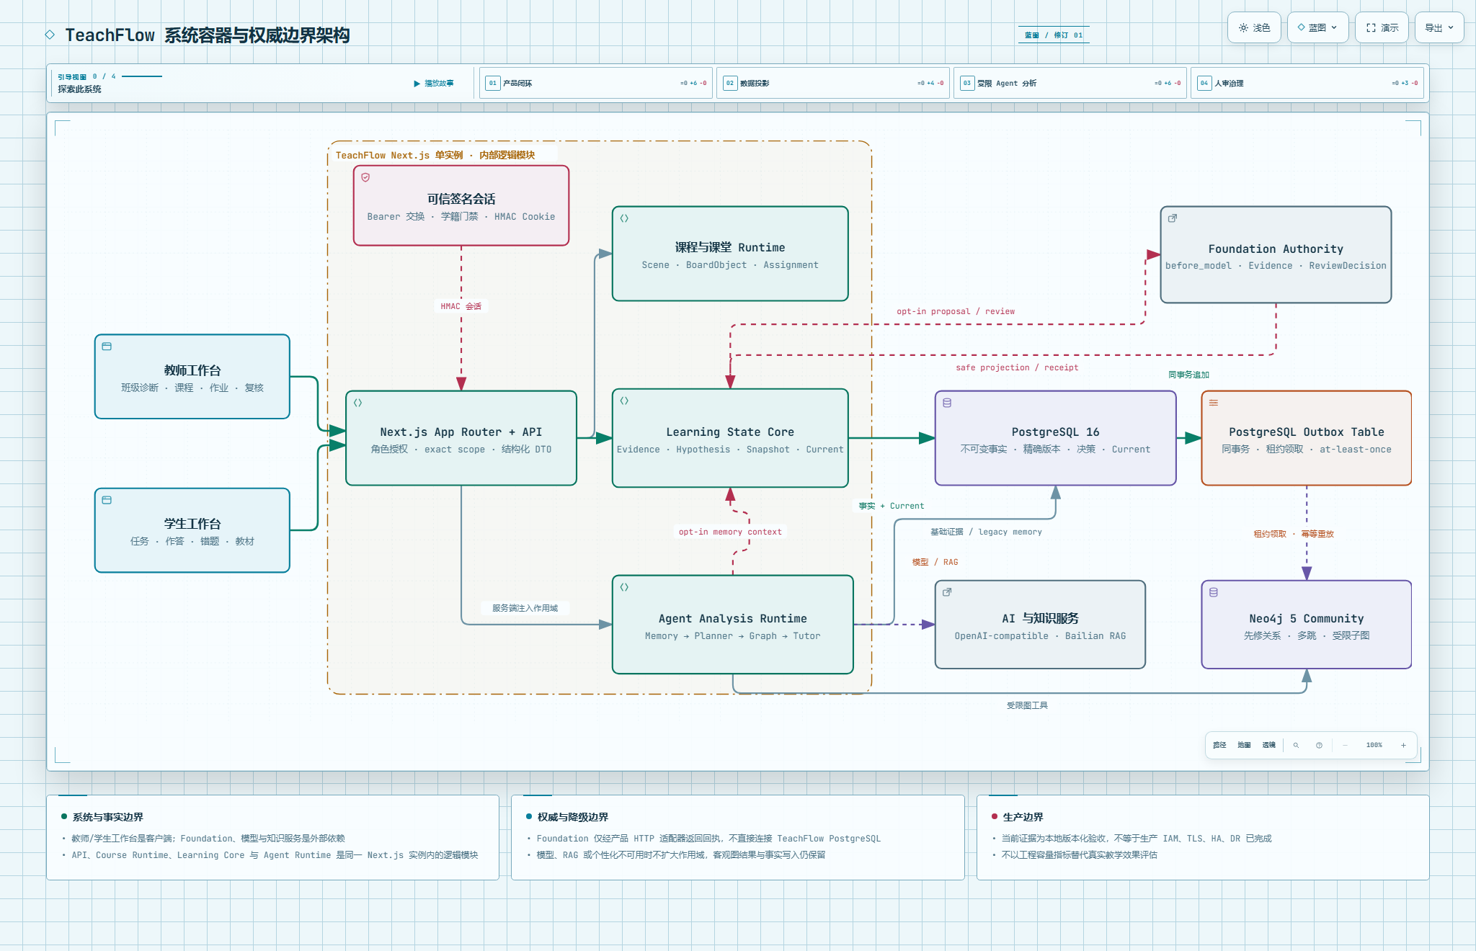Enter 演示 presentation mode
The width and height of the screenshot is (1476, 951).
pos(1382,27)
